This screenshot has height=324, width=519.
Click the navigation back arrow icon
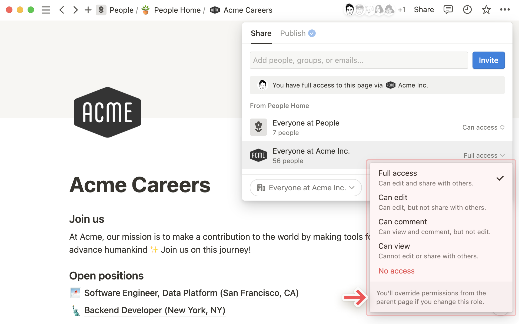[x=62, y=10]
